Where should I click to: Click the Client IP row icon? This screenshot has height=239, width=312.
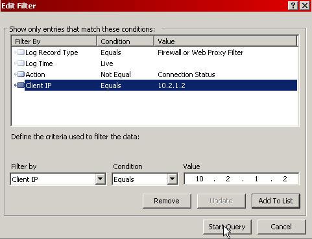[19, 85]
